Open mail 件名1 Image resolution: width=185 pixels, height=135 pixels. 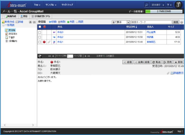click(x=60, y=42)
